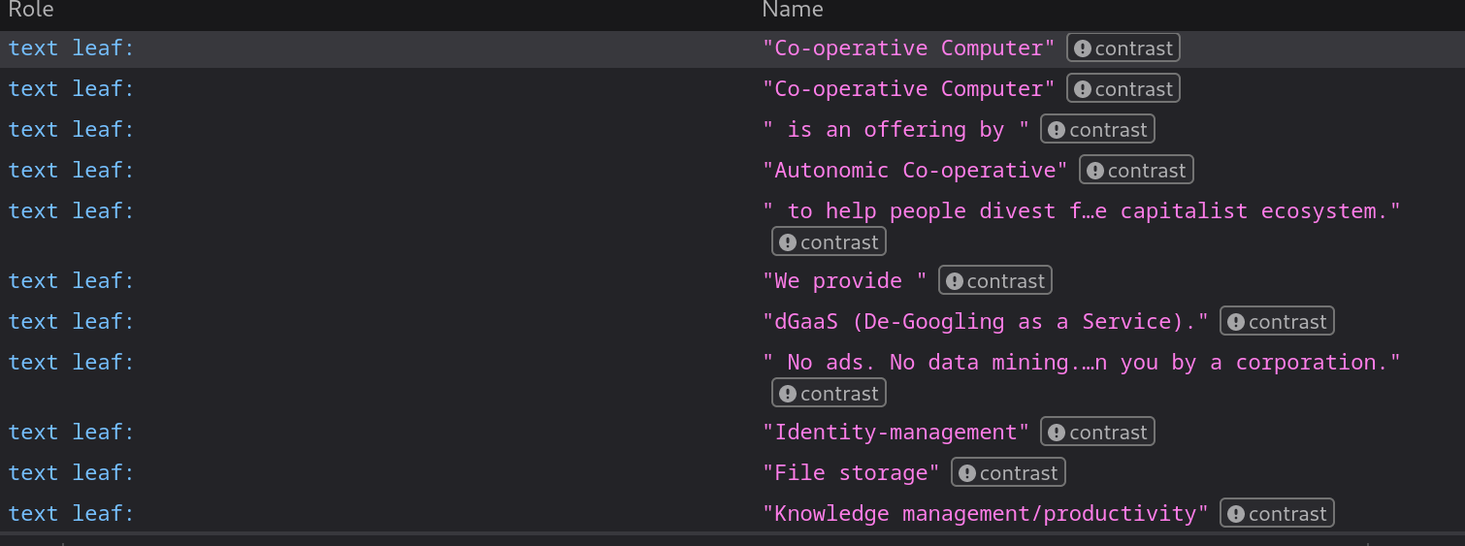The height and width of the screenshot is (546, 1465).
Task: Click the contrast warning next to "File storage"
Action: [1007, 473]
